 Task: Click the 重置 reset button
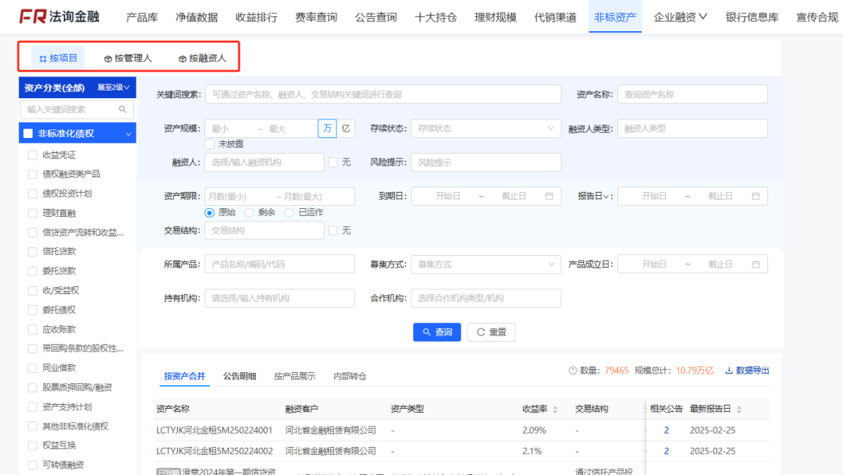click(x=490, y=331)
